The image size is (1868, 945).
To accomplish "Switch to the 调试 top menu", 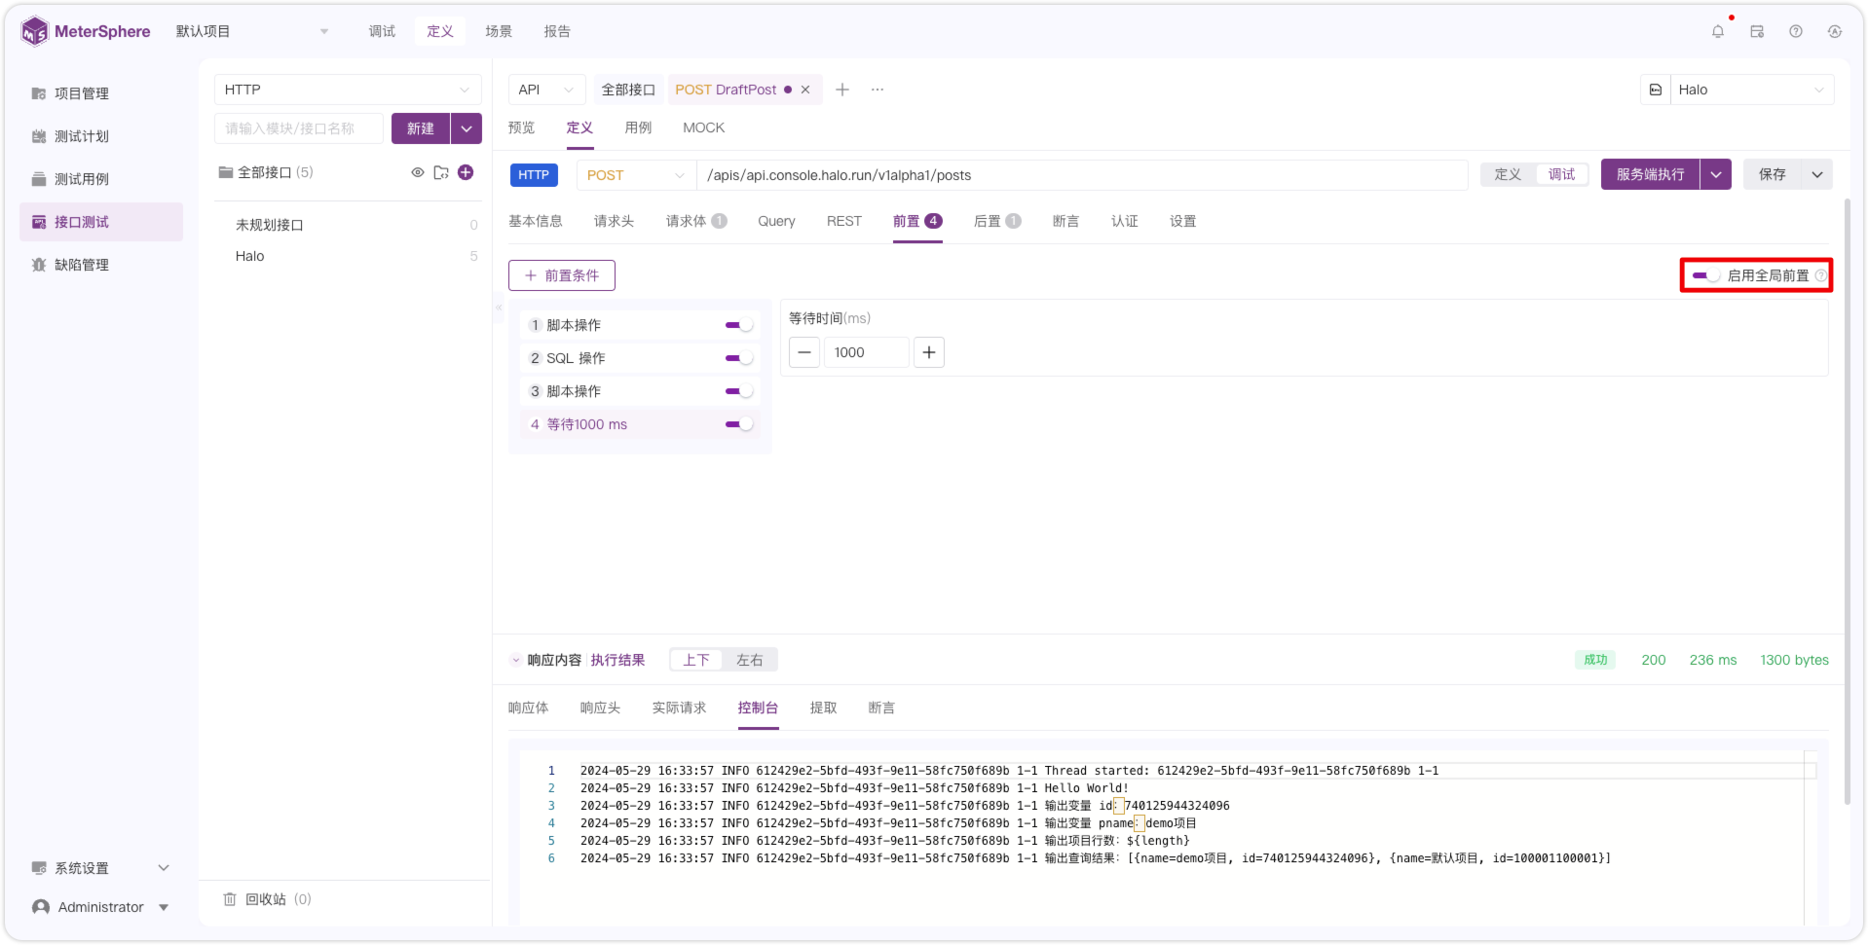I will pos(382,31).
